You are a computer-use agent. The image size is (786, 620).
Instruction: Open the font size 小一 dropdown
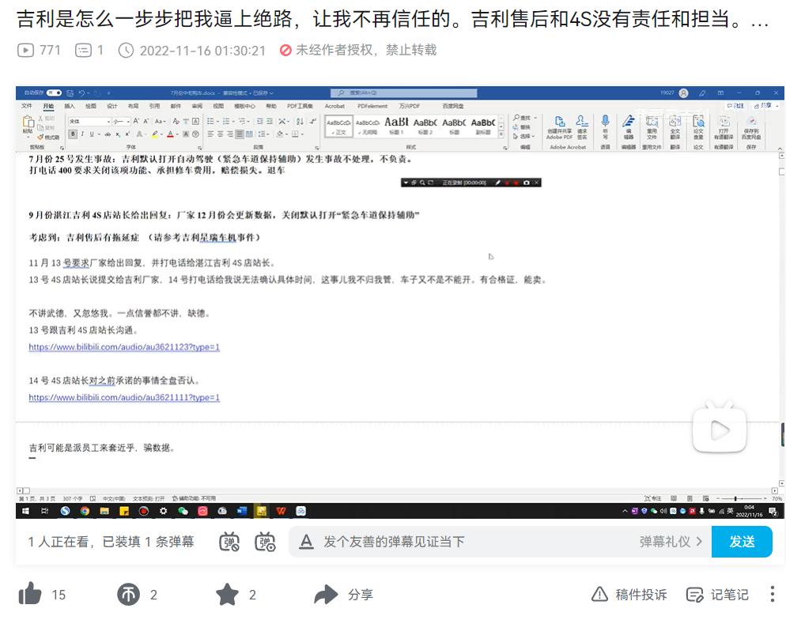(x=128, y=121)
